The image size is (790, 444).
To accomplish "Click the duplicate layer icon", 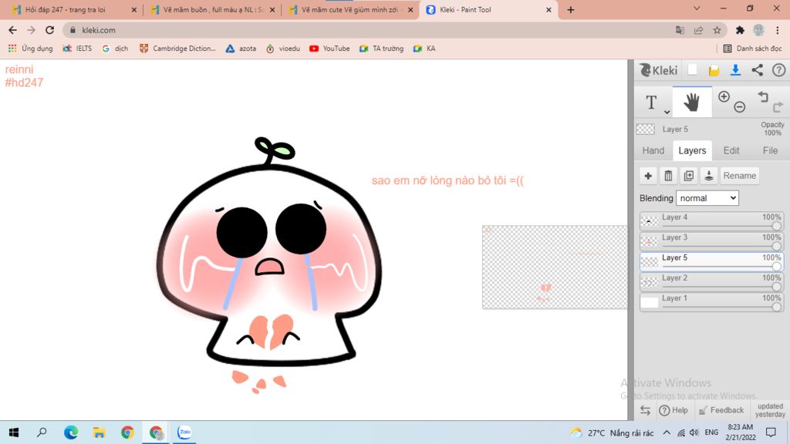I will tap(688, 176).
